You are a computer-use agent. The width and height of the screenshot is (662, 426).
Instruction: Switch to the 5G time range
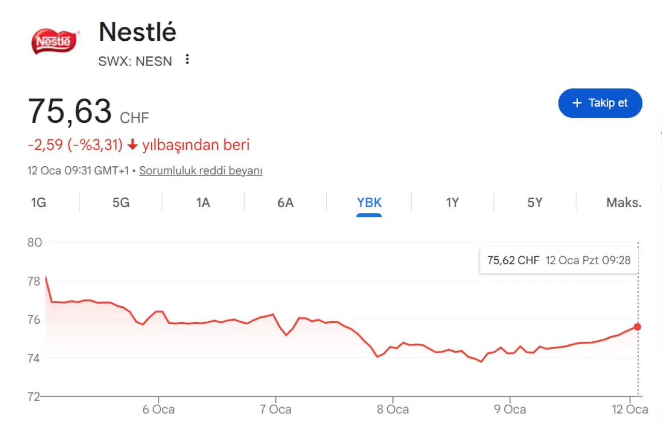coord(121,202)
